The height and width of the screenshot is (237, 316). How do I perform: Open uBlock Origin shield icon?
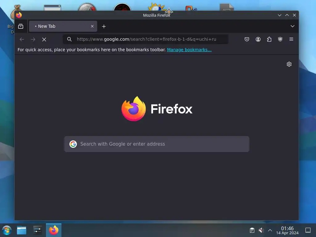pos(280,39)
